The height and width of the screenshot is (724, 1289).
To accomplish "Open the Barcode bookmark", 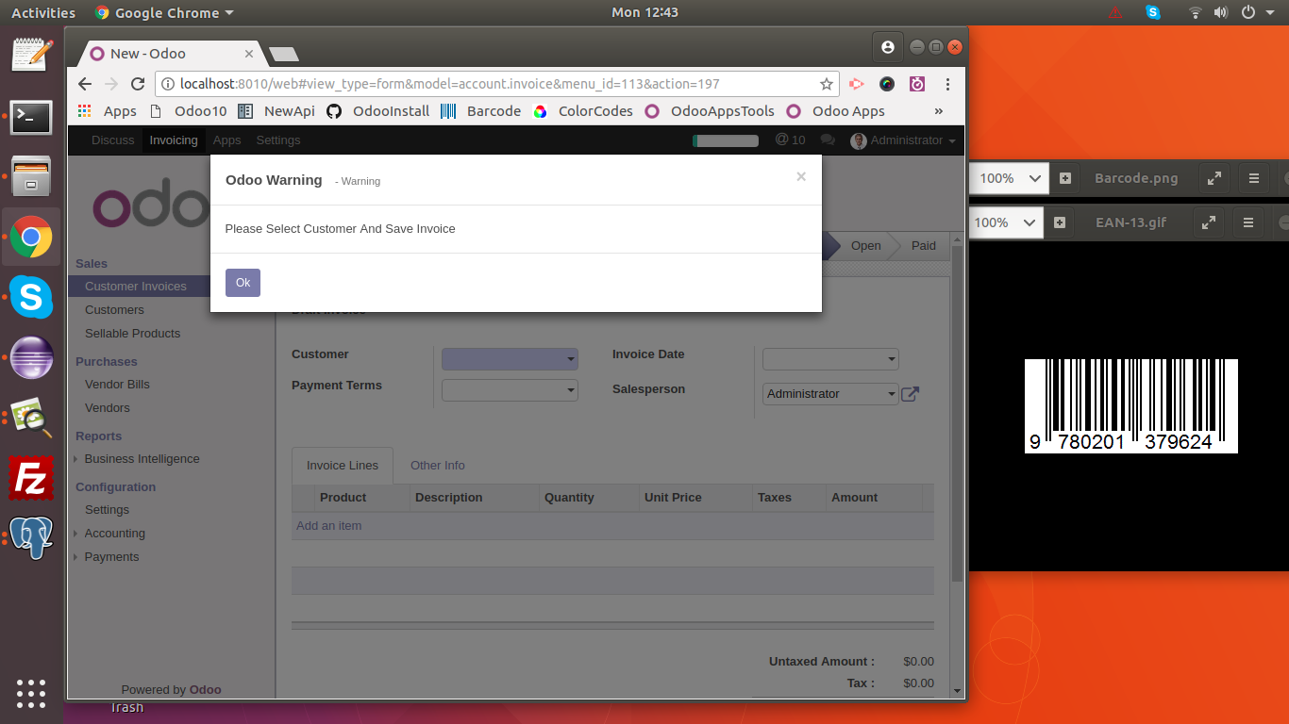I will coord(481,111).
